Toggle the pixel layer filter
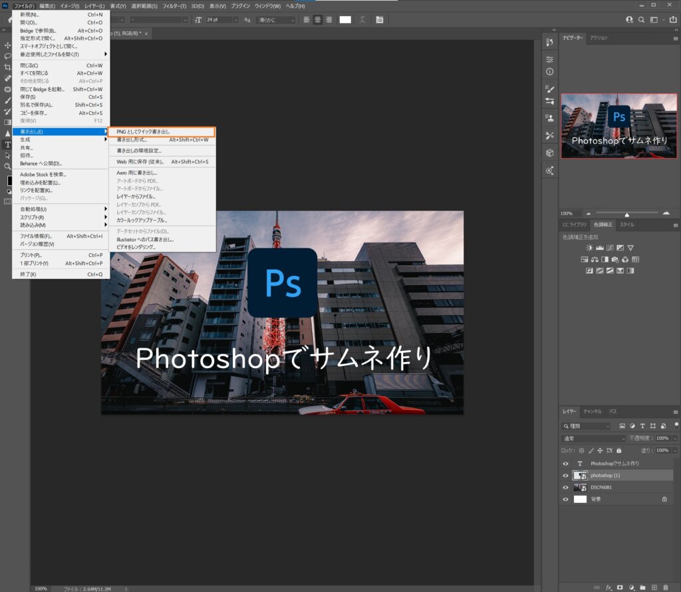This screenshot has width=681, height=592. tap(622, 426)
